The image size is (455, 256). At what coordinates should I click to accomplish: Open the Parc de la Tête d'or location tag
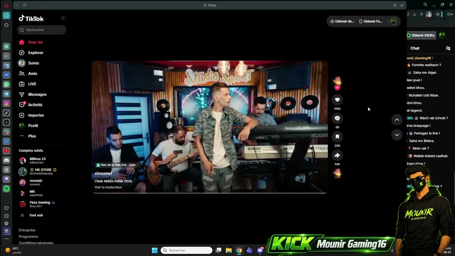click(x=116, y=165)
